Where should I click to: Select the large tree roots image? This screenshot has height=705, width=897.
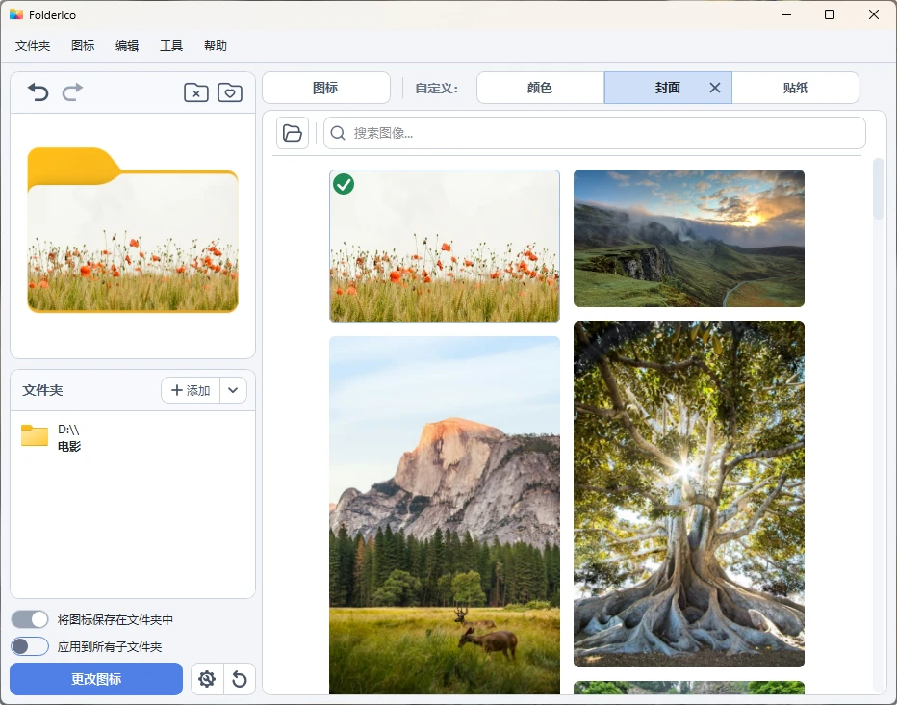(689, 494)
